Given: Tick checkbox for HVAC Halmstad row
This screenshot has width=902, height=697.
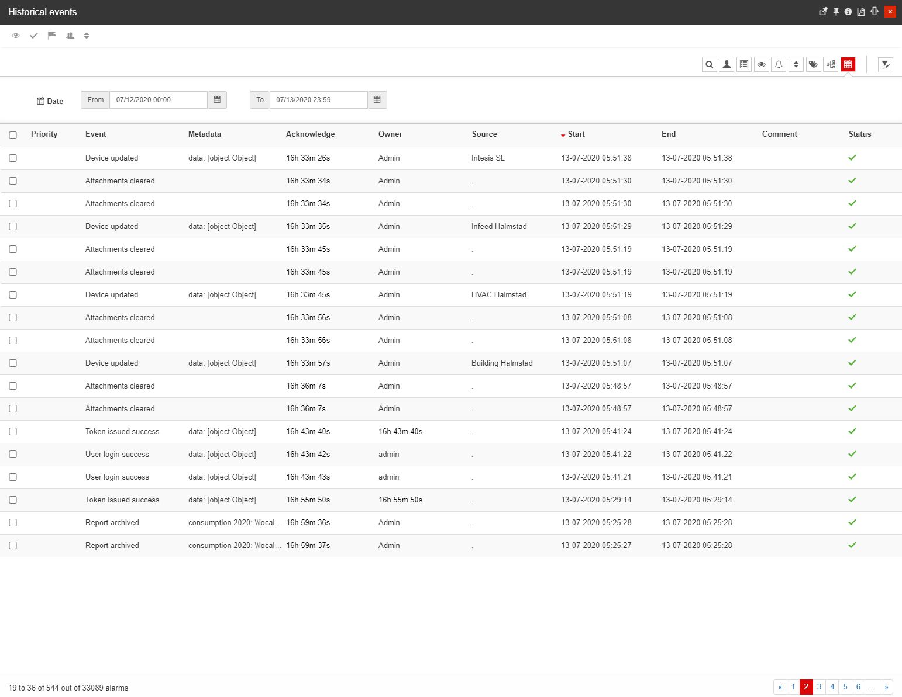Looking at the screenshot, I should click(13, 295).
